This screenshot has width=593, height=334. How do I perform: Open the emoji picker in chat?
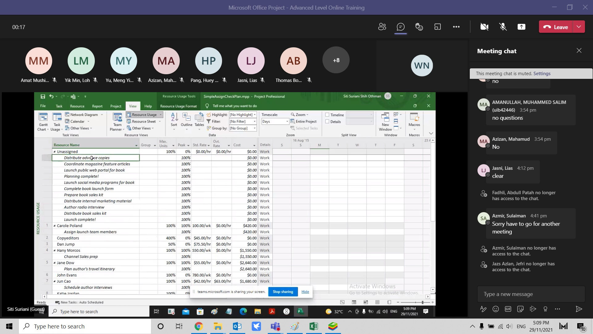tap(496, 309)
